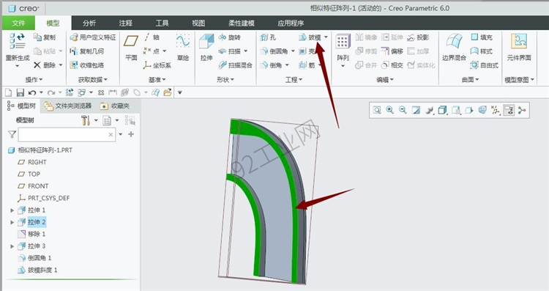Create a datum 平面 plane
The width and height of the screenshot is (549, 291).
(x=131, y=47)
